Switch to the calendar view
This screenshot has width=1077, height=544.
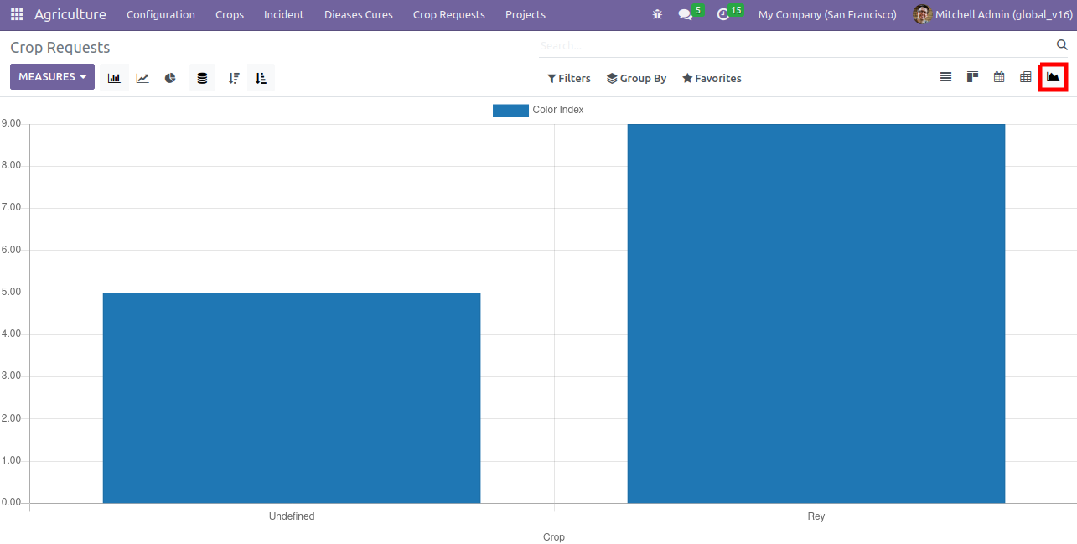click(999, 77)
